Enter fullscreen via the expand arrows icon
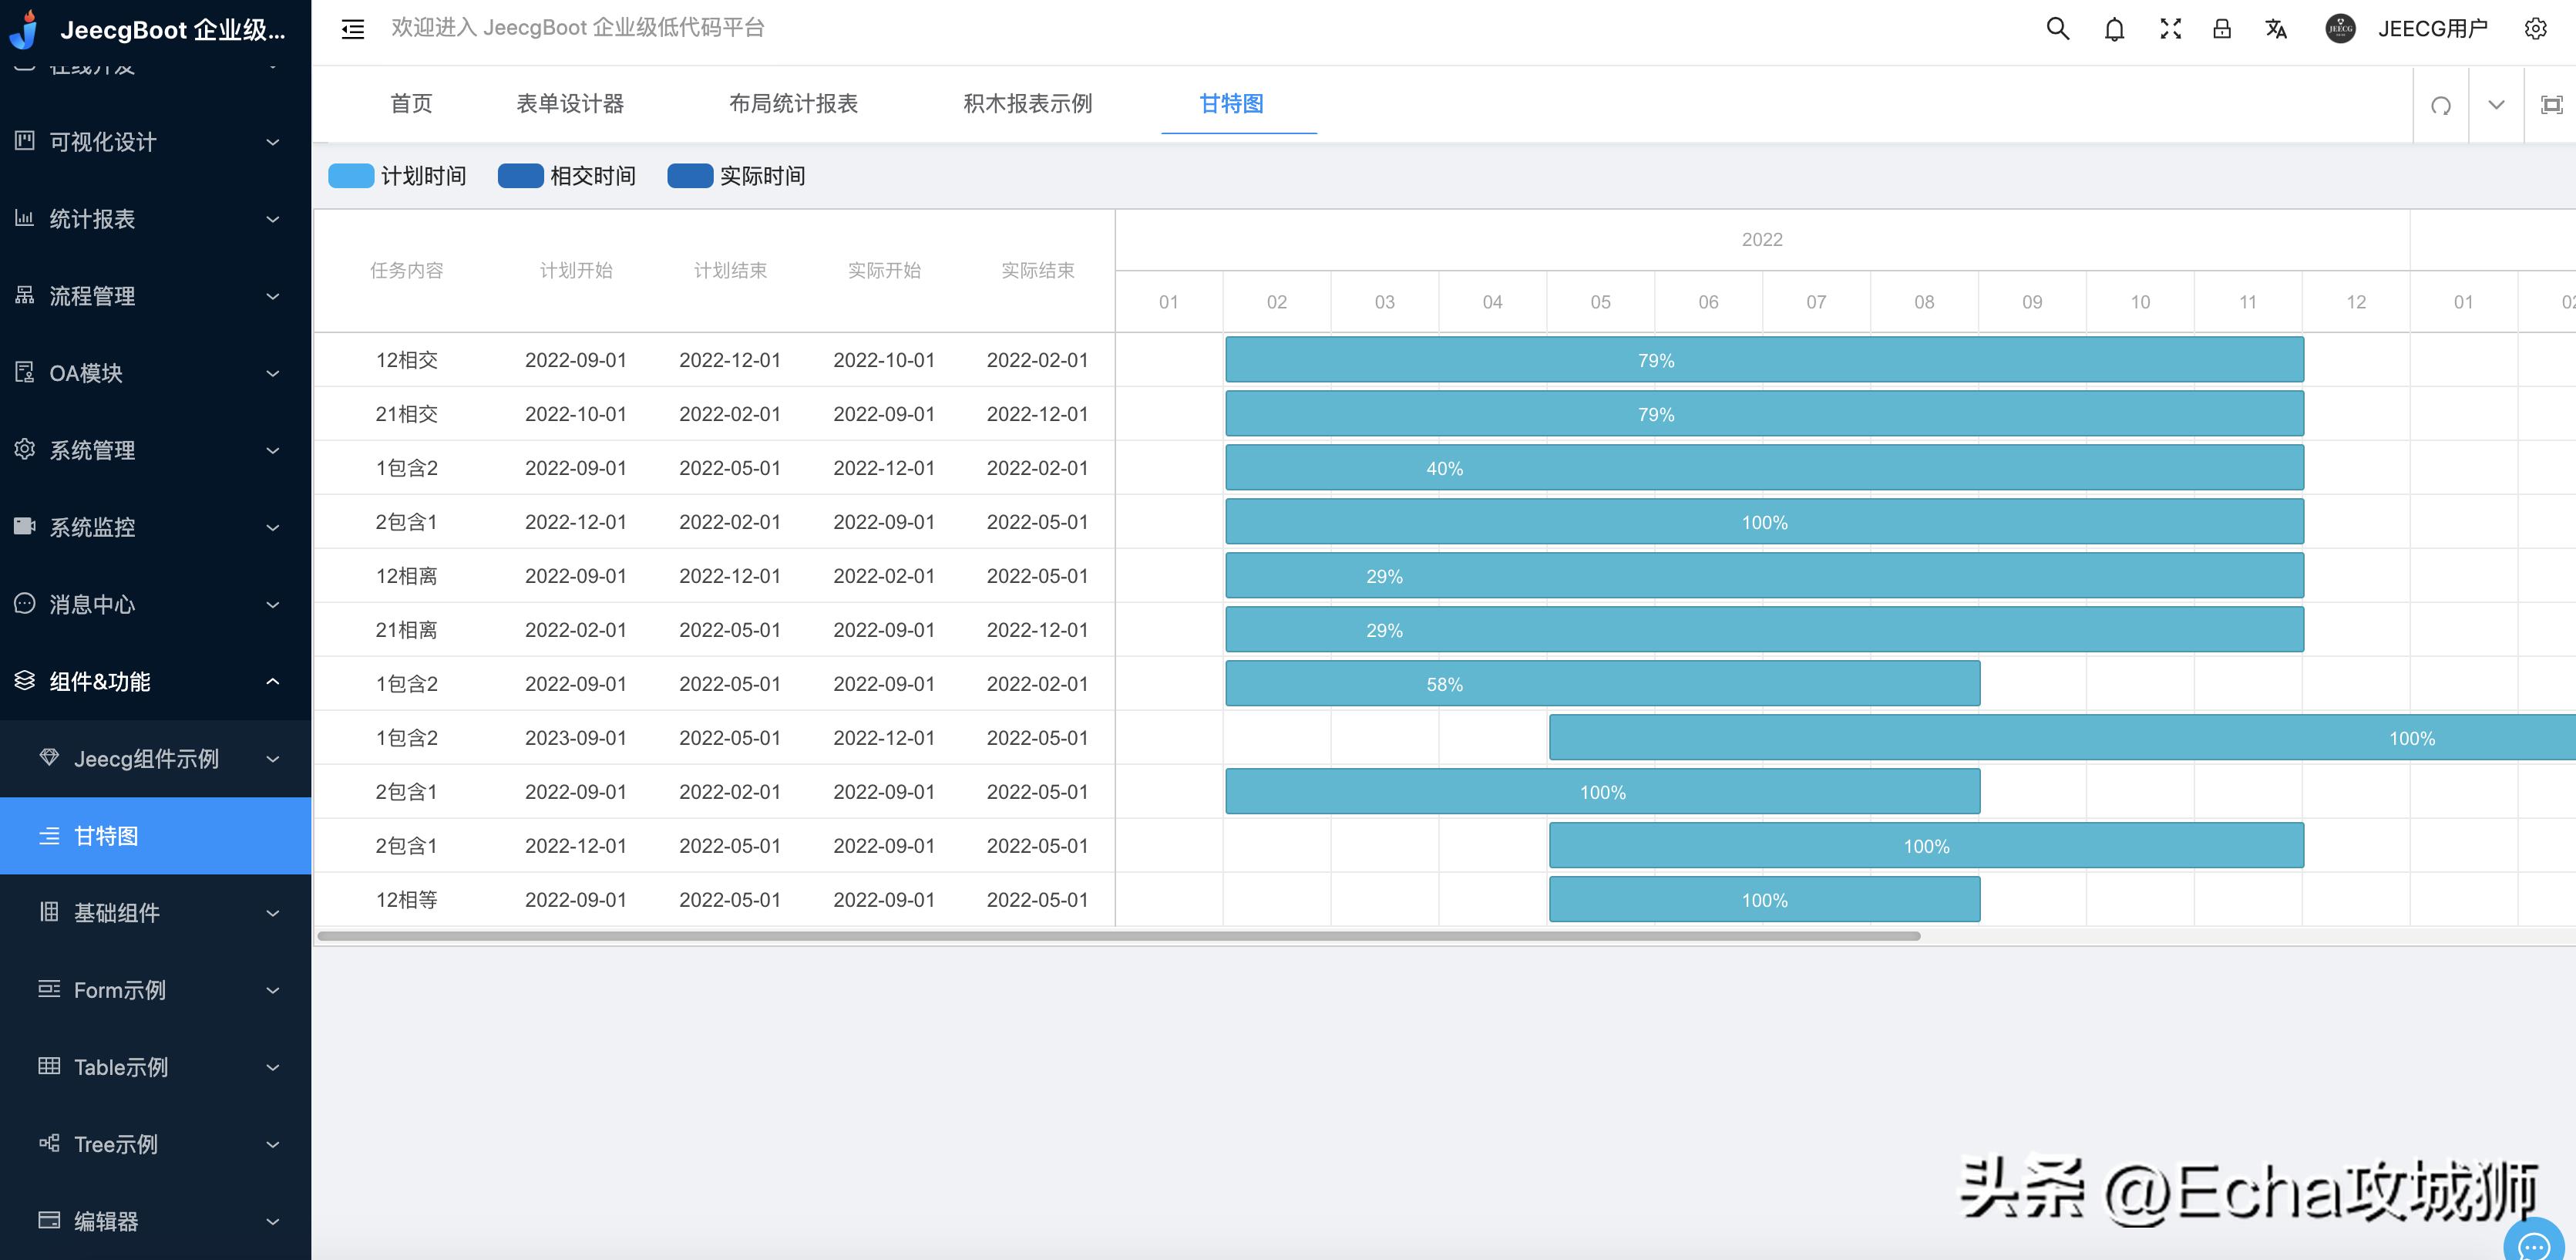This screenshot has width=2576, height=1260. [x=2170, y=28]
